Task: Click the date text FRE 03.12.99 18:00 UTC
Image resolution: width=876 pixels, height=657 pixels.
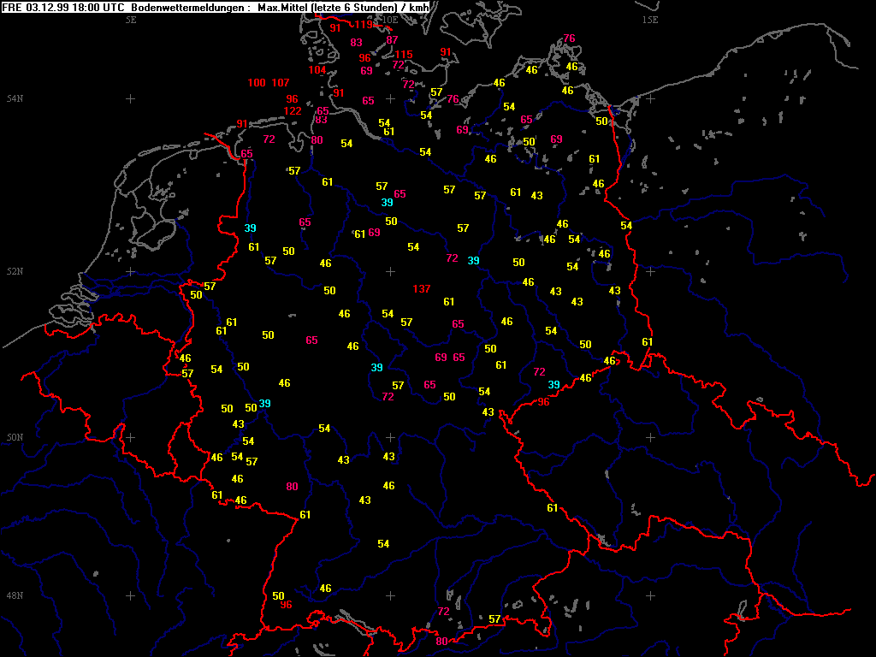Action: point(63,7)
